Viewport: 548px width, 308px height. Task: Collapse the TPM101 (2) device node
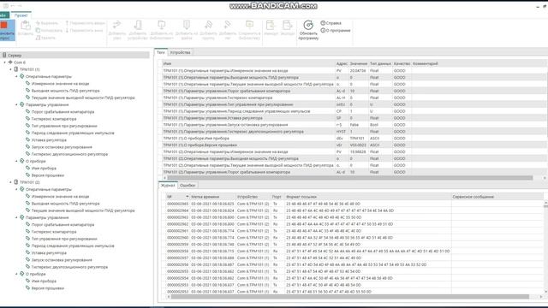pos(10,182)
